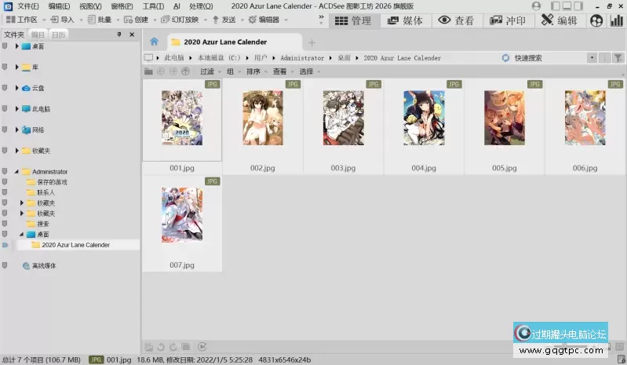The height and width of the screenshot is (365, 627).
Task: Switch to the 编目 pane tab
Action: [x=38, y=35]
